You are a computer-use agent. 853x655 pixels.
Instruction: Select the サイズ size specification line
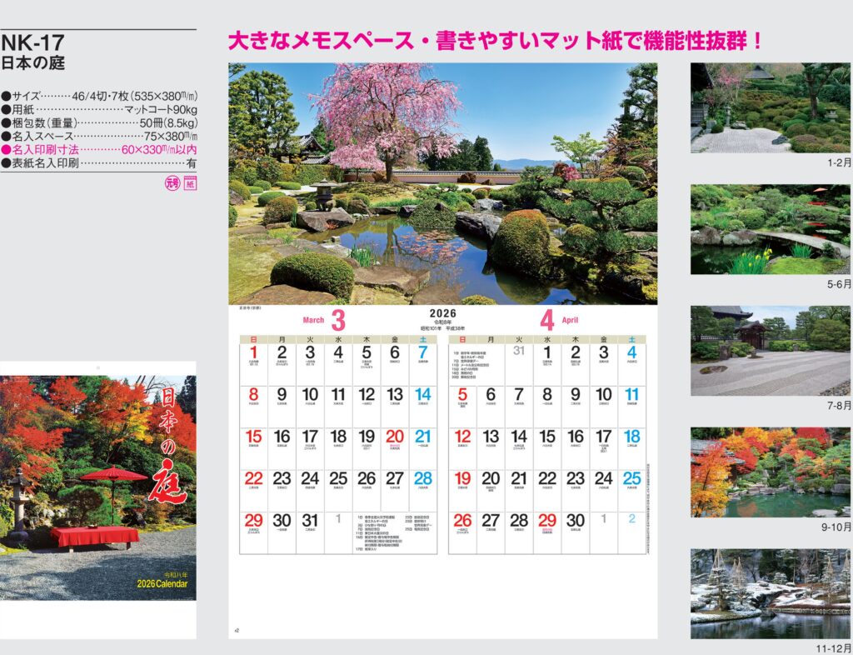click(x=99, y=96)
